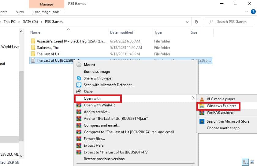Click the Share arrow icon
The image size is (257, 166).
coord(79,91)
